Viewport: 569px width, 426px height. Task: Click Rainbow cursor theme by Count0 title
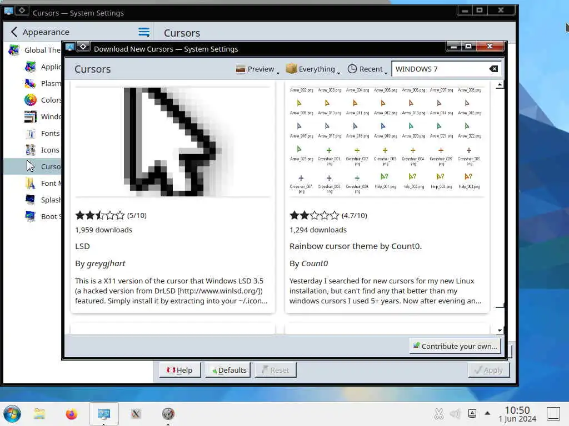(356, 246)
